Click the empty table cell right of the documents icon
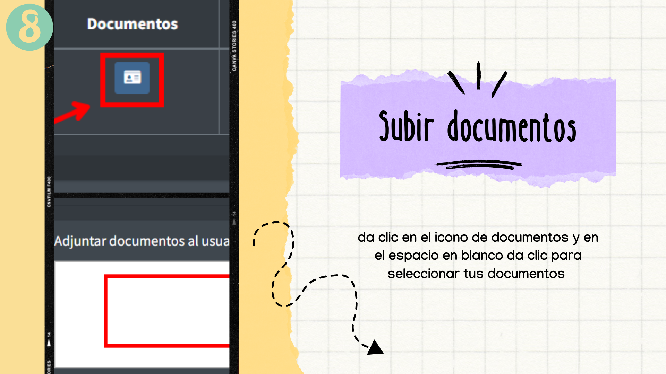The image size is (666, 374). pyautogui.click(x=224, y=92)
